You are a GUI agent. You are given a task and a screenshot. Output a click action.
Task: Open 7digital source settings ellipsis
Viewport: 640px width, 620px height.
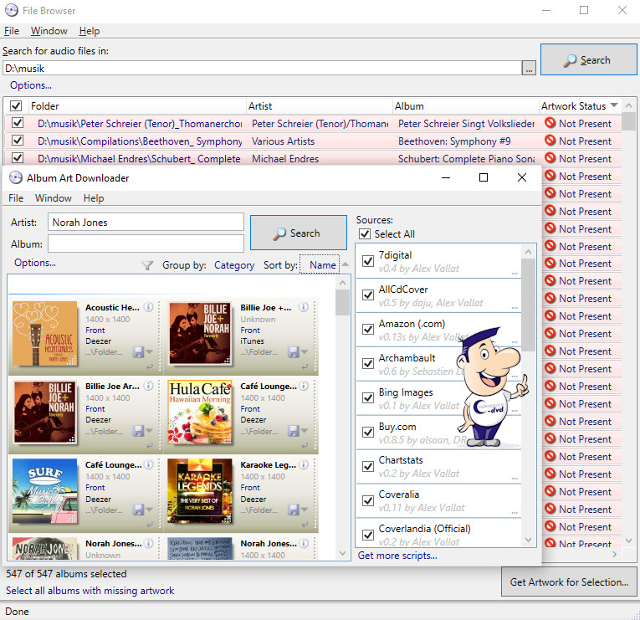[x=515, y=273]
